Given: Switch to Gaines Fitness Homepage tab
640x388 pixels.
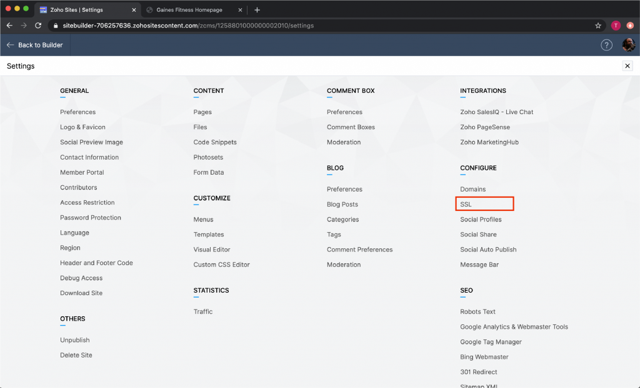Looking at the screenshot, I should 189,10.
